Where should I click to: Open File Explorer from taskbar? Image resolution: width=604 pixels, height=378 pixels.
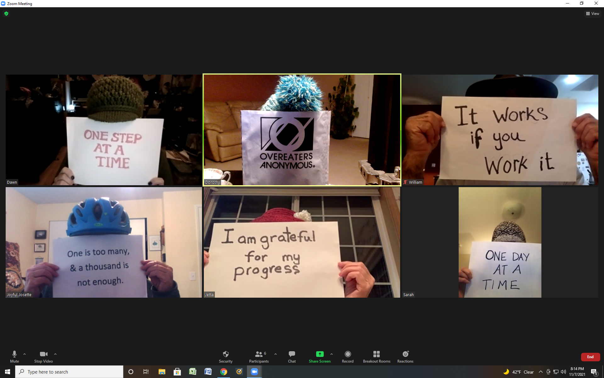(x=162, y=372)
